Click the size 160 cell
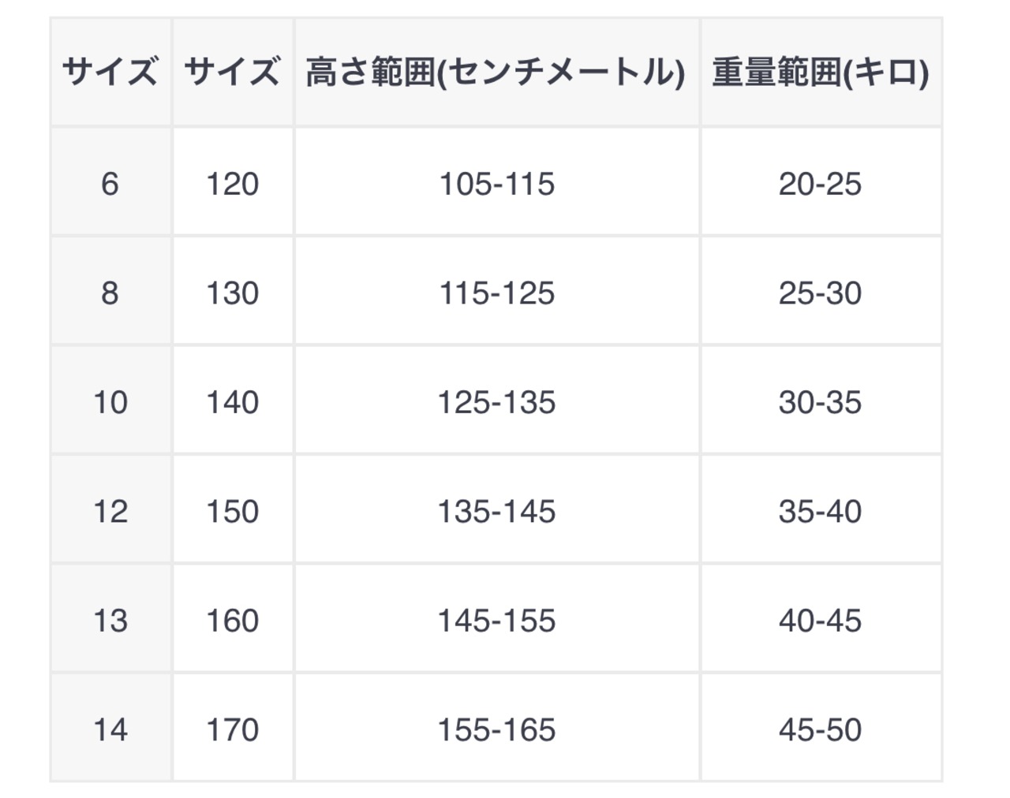 (233, 618)
